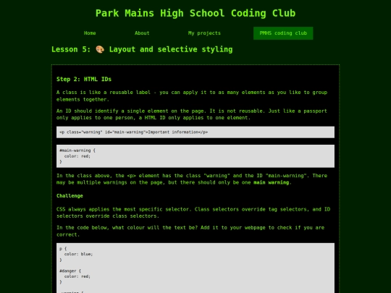
Task: Open the Home navigation link
Action: 90,33
